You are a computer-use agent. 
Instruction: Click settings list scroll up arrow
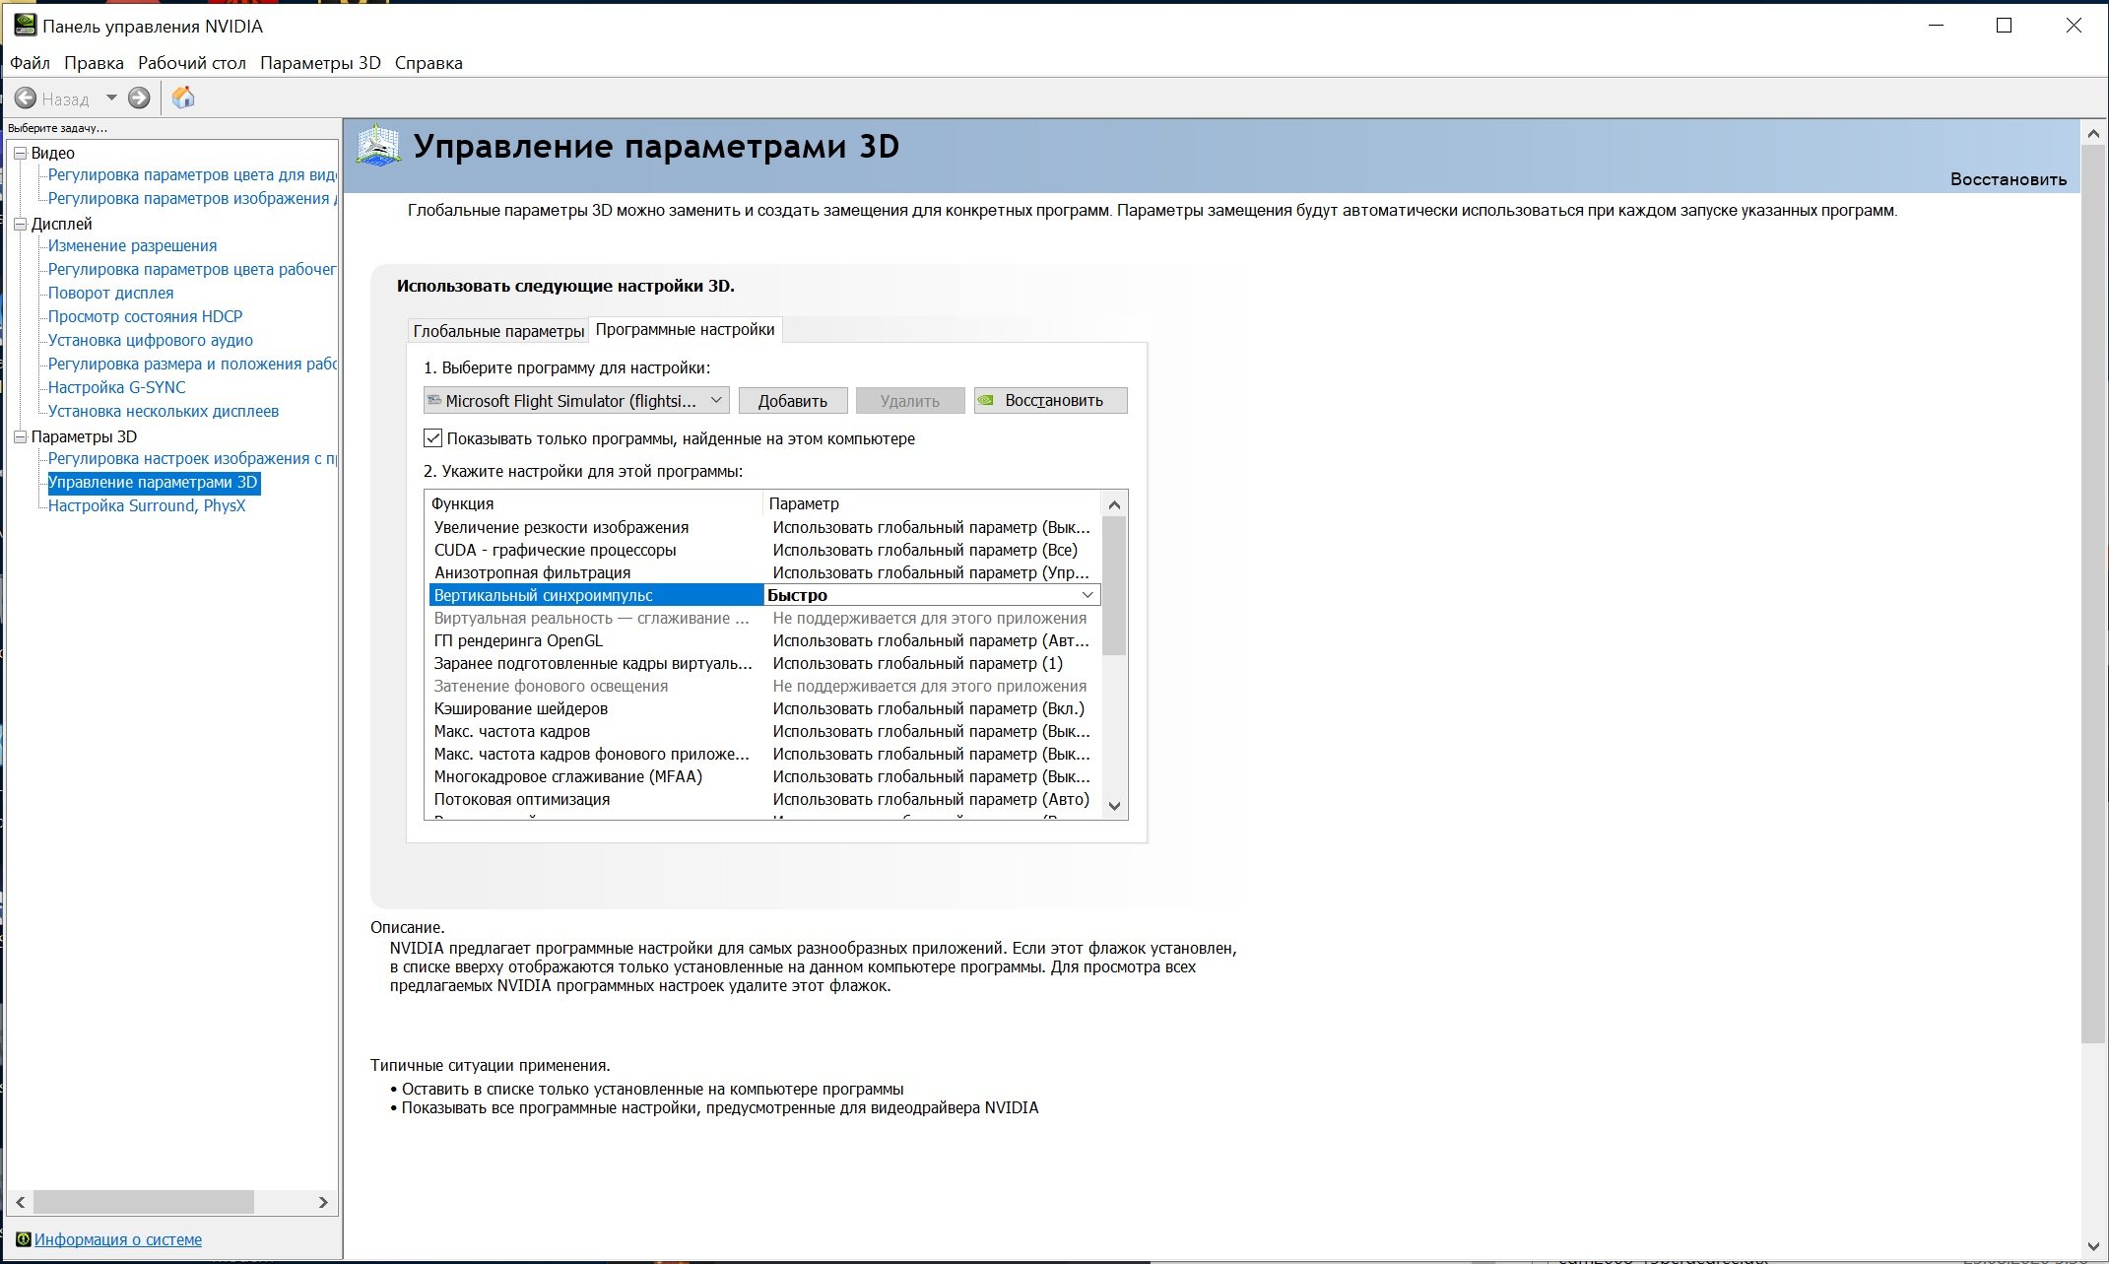click(x=1114, y=504)
